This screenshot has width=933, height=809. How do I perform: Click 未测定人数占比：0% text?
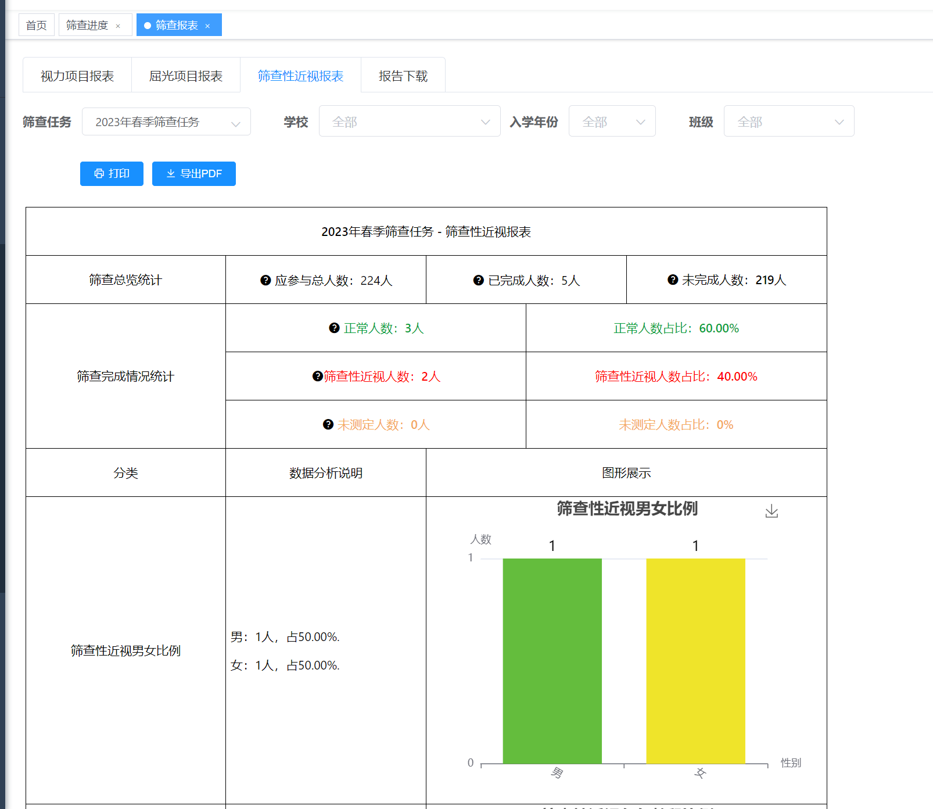(676, 424)
